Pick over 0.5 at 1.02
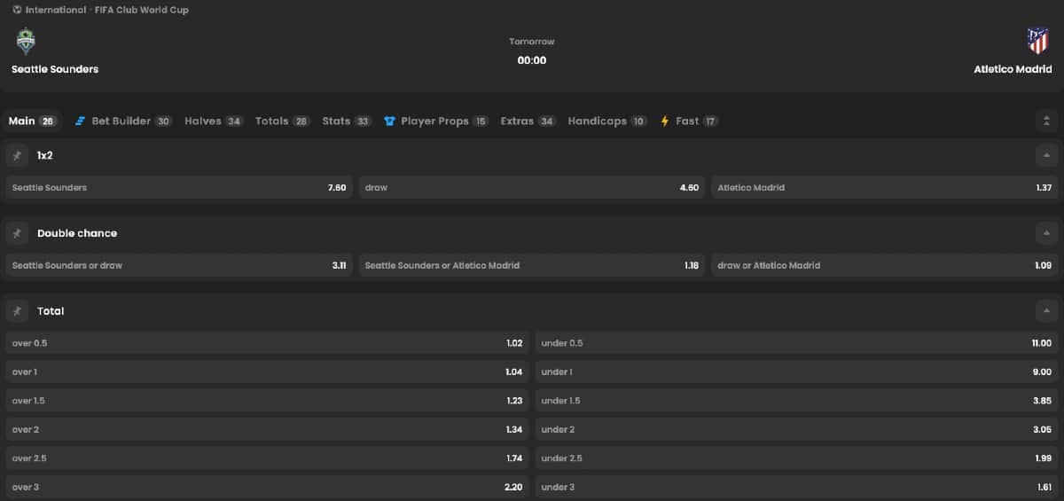The image size is (1064, 501). pos(267,343)
